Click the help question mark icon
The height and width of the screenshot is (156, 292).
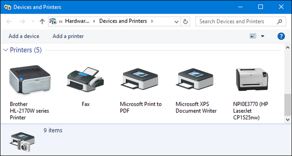[x=281, y=36]
